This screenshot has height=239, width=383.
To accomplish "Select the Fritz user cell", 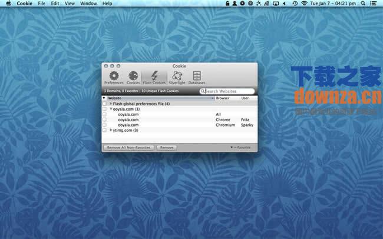I will [245, 119].
